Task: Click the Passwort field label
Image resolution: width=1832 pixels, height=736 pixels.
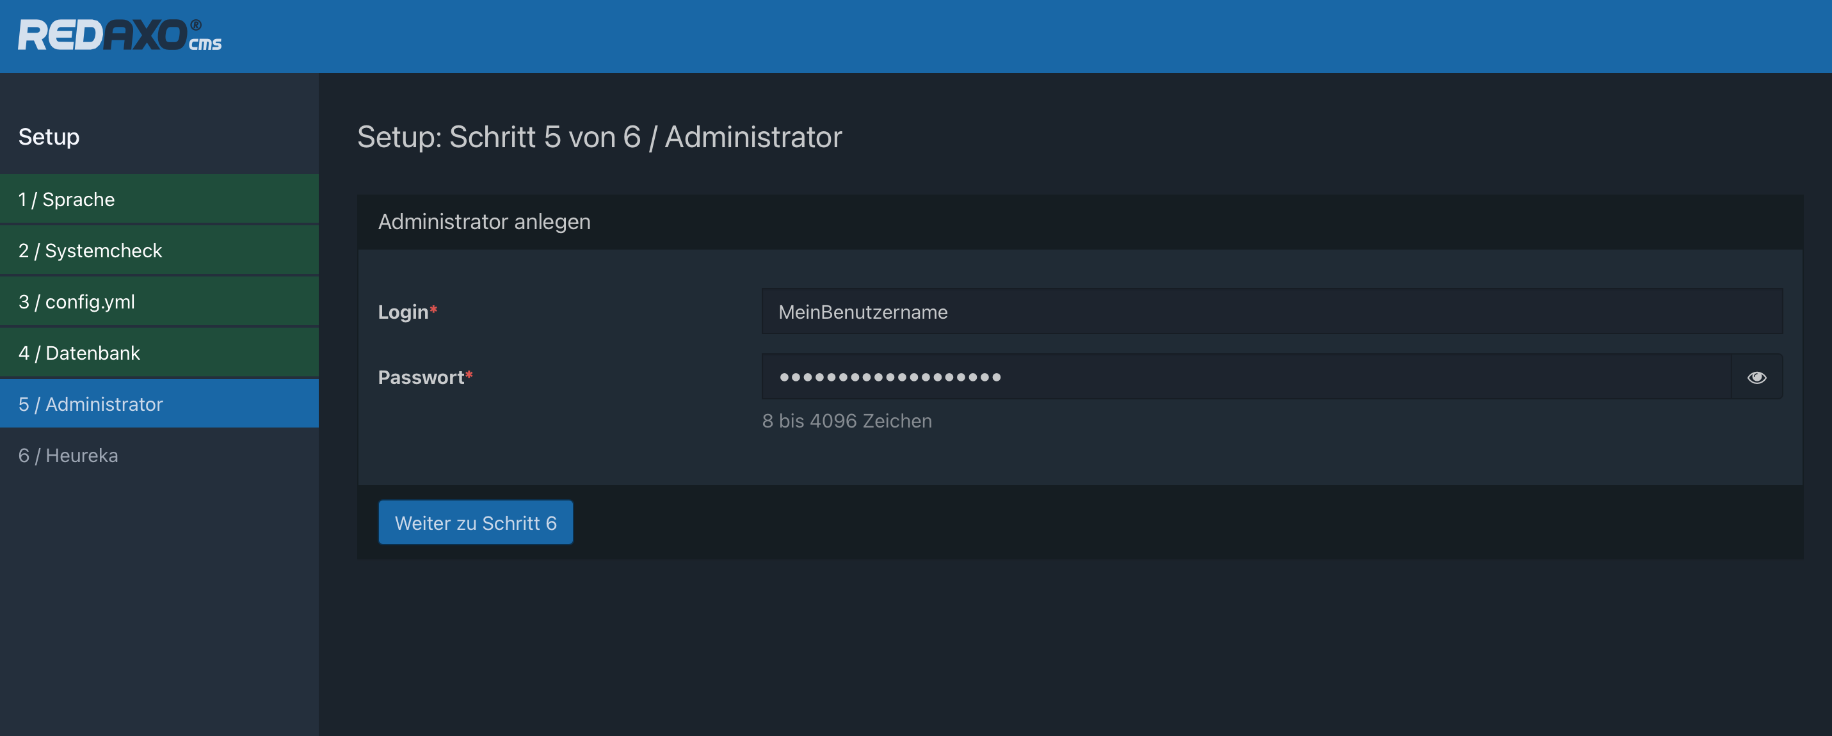Action: tap(424, 377)
